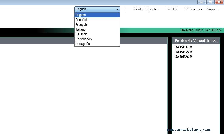Close the application window
The image size is (224, 134).
click(x=218, y=2)
